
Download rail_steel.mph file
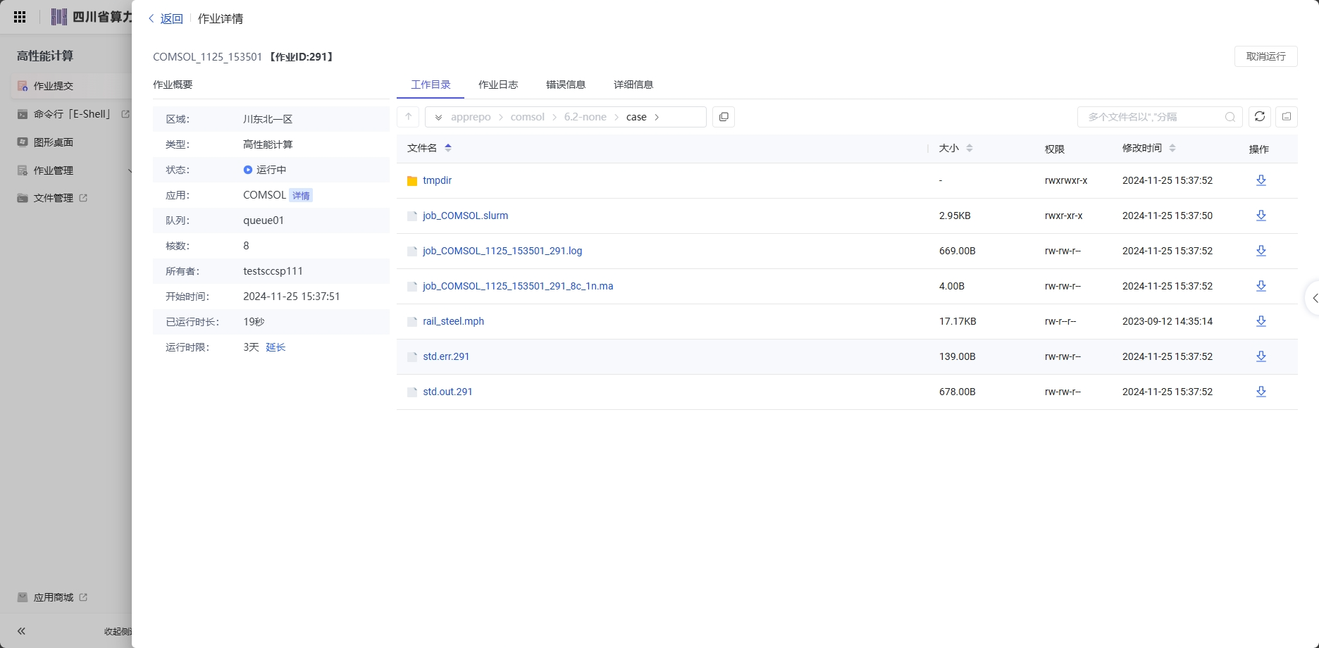click(1261, 321)
